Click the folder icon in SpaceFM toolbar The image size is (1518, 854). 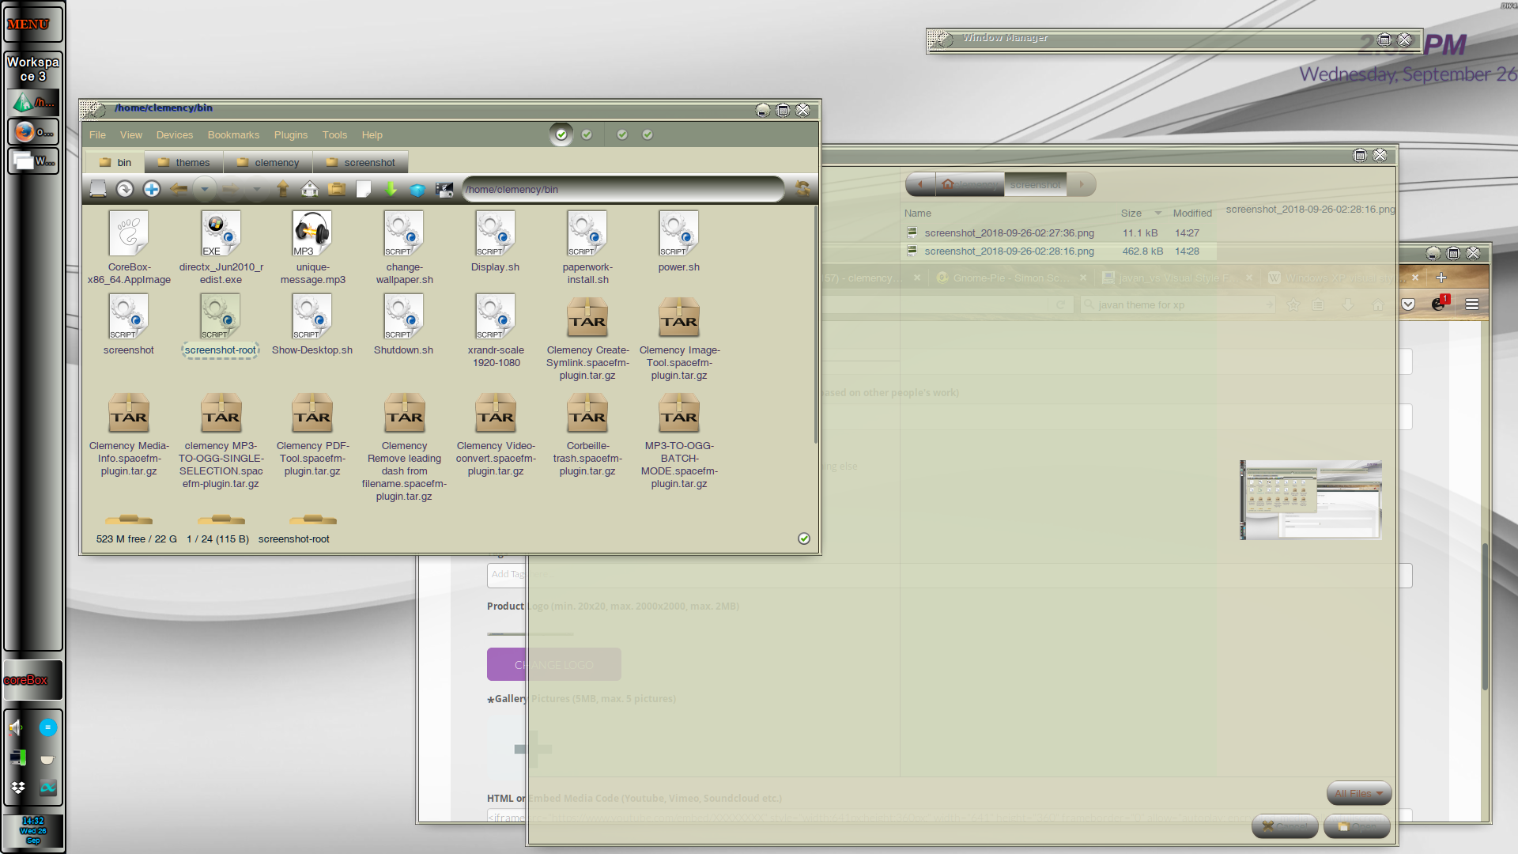point(337,189)
